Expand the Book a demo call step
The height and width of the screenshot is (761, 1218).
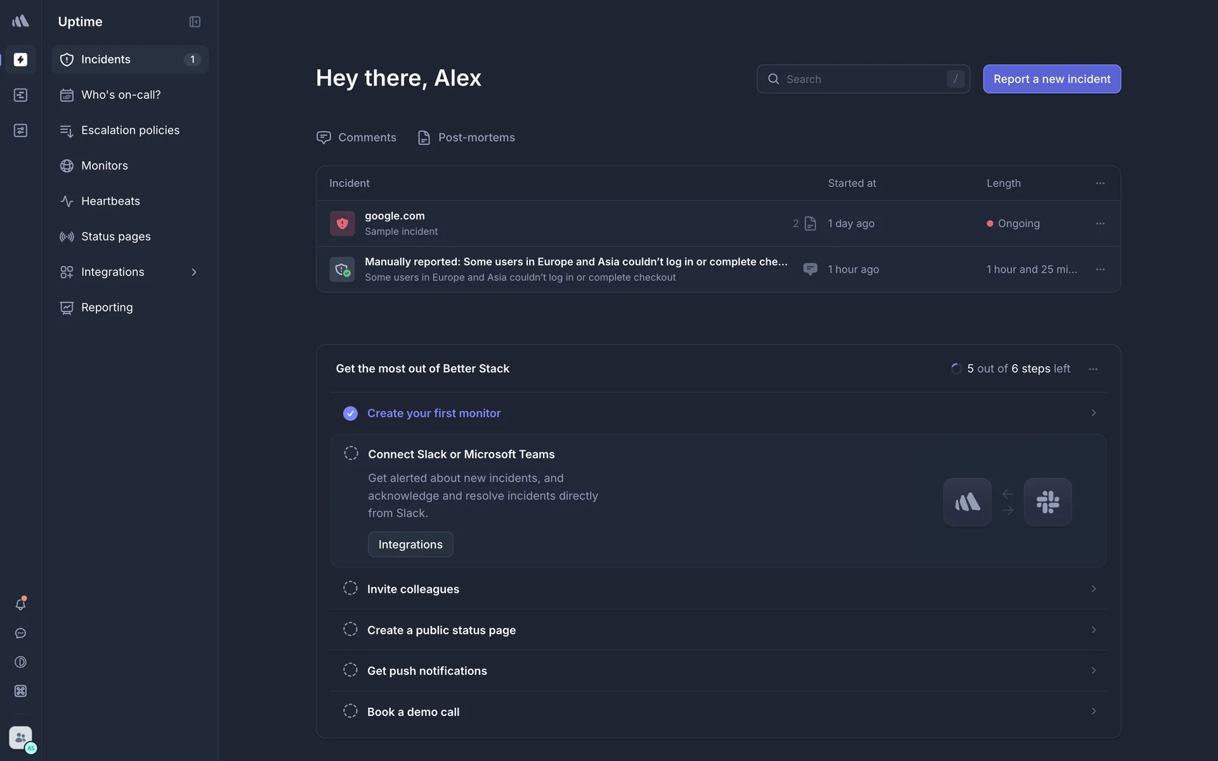tap(1093, 712)
